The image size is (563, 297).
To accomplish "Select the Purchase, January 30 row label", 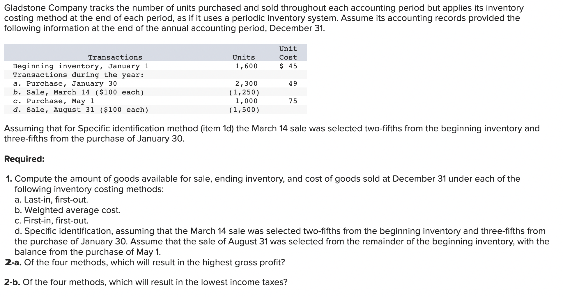I will [x=65, y=84].
